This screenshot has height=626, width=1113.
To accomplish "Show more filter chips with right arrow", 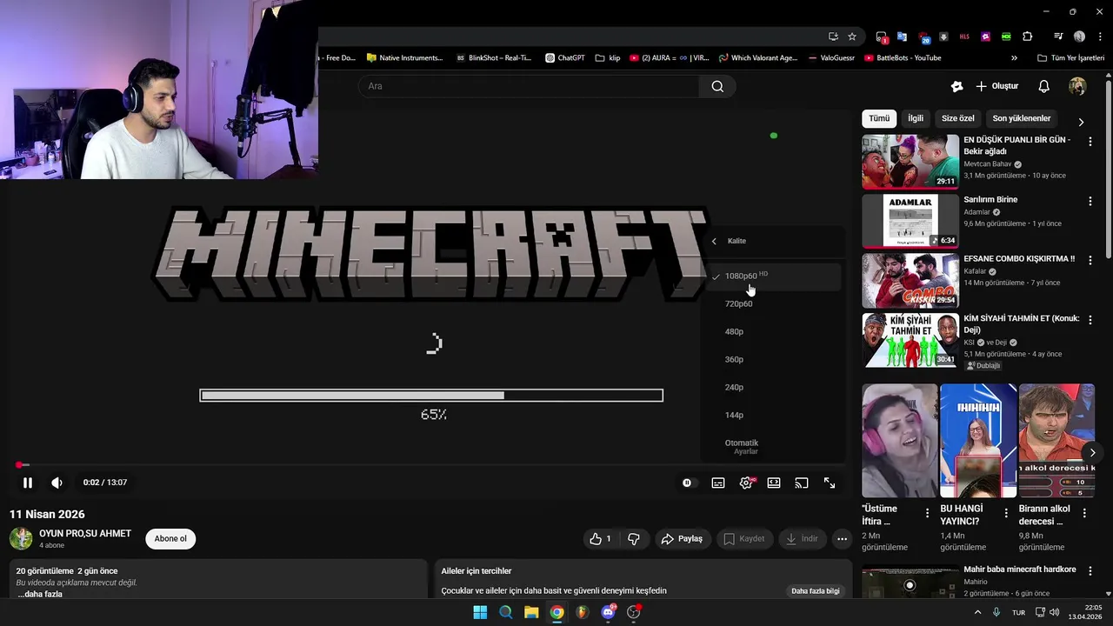I will 1081,123.
